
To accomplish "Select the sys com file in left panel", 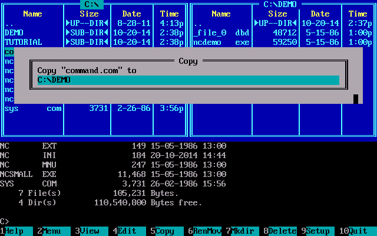I will pyautogui.click(x=33, y=109).
